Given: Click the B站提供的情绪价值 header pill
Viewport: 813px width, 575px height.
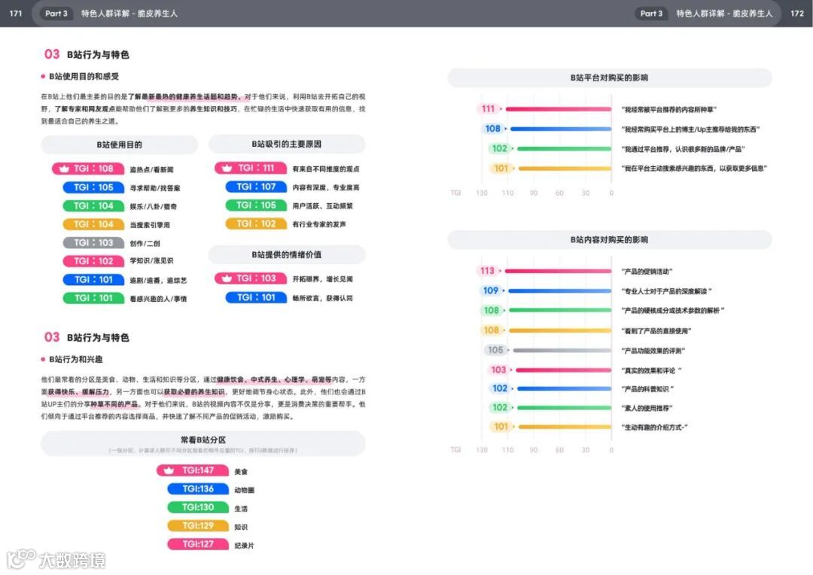Looking at the screenshot, I should pyautogui.click(x=287, y=254).
